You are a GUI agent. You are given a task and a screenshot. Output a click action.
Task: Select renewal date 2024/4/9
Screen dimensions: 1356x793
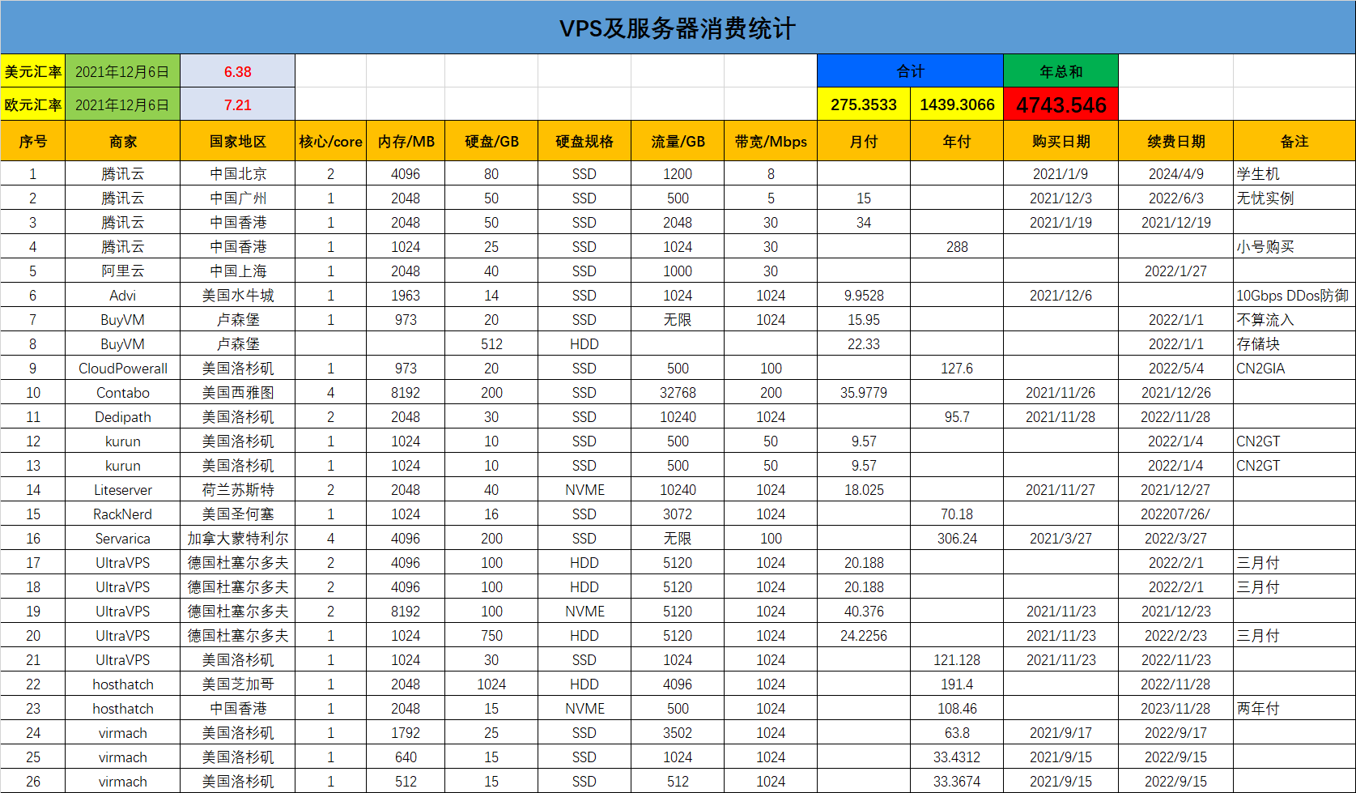[1175, 173]
